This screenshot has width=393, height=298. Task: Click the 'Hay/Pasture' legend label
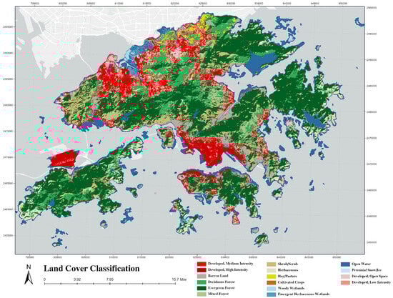click(x=287, y=276)
